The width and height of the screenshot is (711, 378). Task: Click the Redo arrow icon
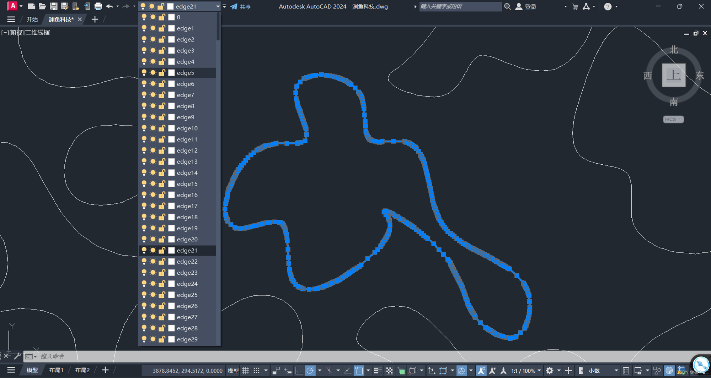pos(125,6)
